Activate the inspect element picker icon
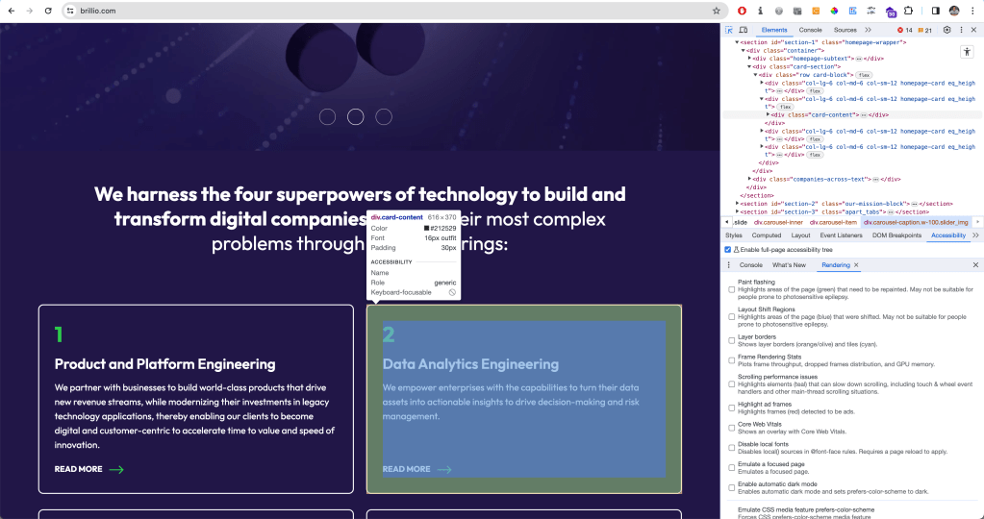This screenshot has height=519, width=984. click(729, 30)
